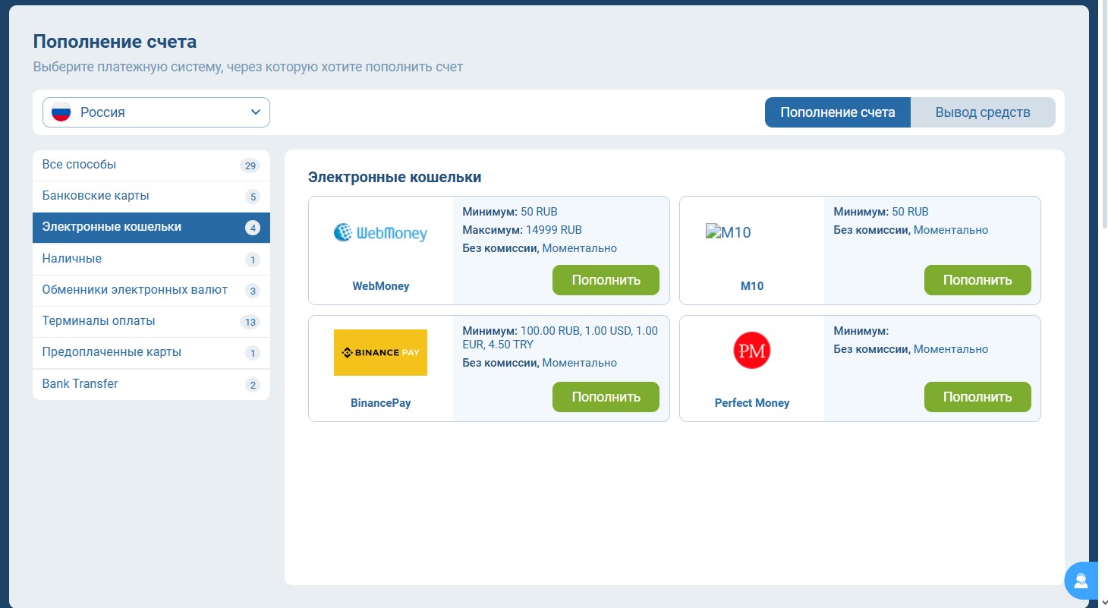This screenshot has width=1108, height=608.
Task: Select Наличные category
Action: pos(151,259)
